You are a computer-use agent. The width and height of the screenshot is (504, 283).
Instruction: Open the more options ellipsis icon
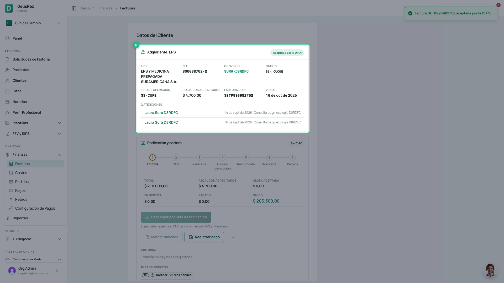[x=232, y=237]
